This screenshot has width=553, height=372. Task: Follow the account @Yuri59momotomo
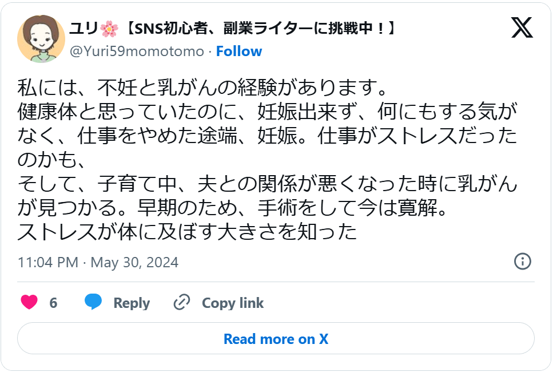(x=239, y=51)
